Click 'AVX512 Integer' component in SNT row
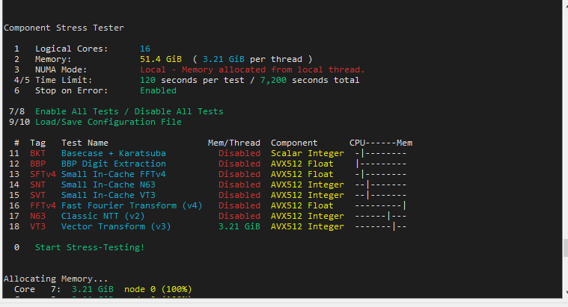This screenshot has width=568, height=307. (x=307, y=185)
